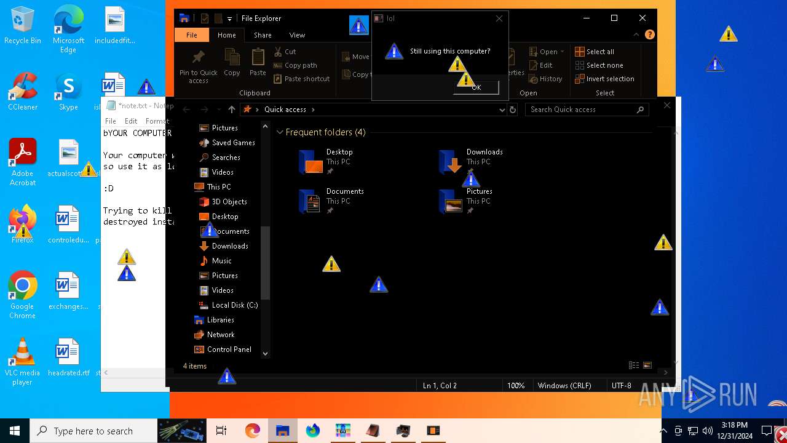Image resolution: width=787 pixels, height=443 pixels.
Task: Click File Explorer icon in the taskbar
Action: [282, 431]
